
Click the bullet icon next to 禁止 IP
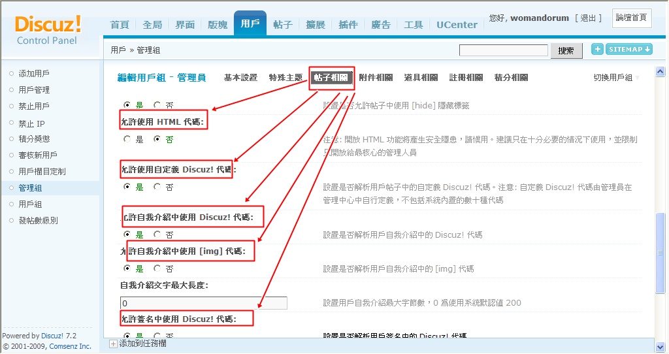coord(11,122)
